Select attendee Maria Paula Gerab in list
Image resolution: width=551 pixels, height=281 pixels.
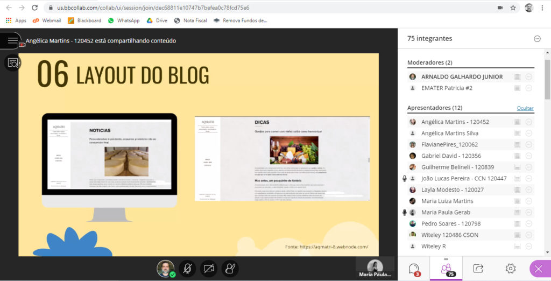point(446,212)
